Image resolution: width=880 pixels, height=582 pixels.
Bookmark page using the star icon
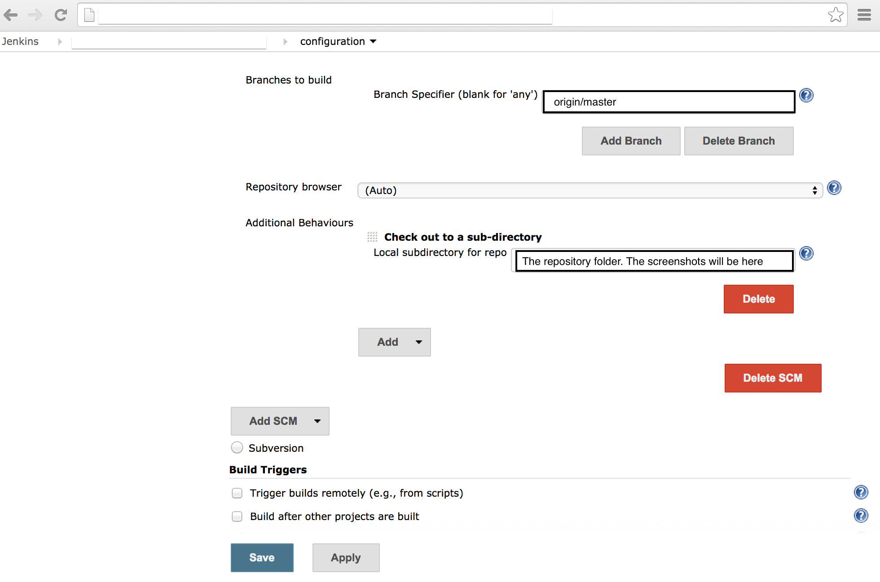(836, 15)
